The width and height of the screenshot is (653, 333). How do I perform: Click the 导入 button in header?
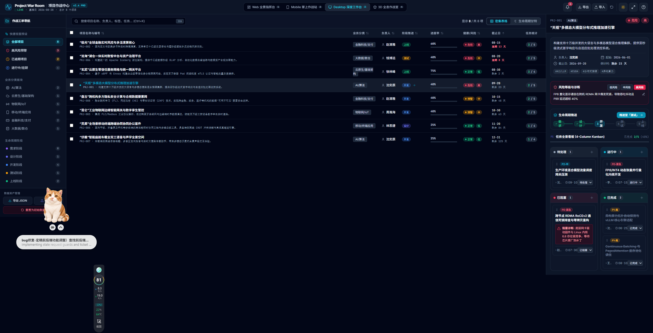(x=600, y=7)
